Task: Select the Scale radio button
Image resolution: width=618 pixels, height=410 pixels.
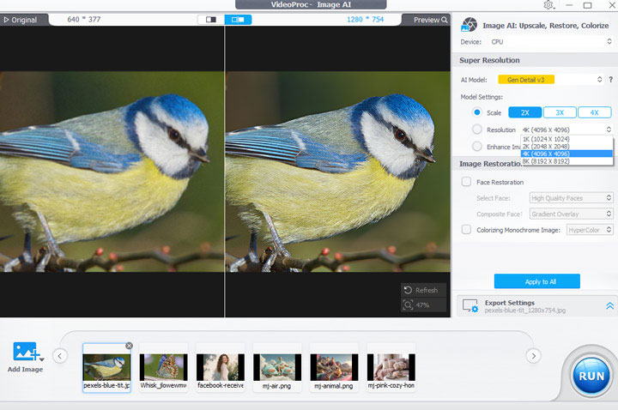Action: [x=477, y=112]
